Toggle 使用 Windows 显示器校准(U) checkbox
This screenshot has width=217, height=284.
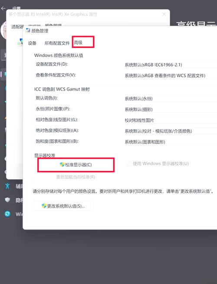[x=129, y=164]
